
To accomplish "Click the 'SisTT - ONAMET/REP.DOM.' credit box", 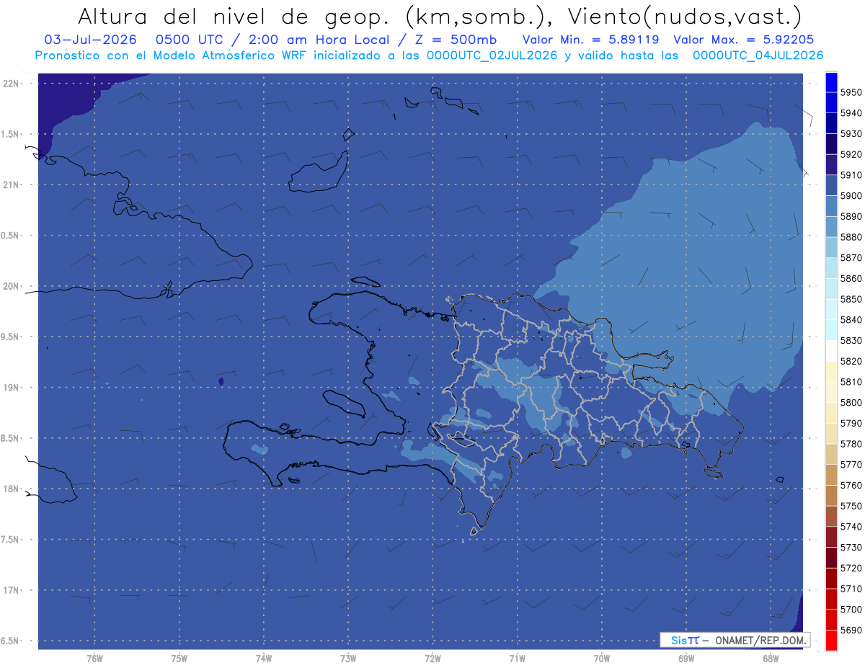I will (x=735, y=640).
